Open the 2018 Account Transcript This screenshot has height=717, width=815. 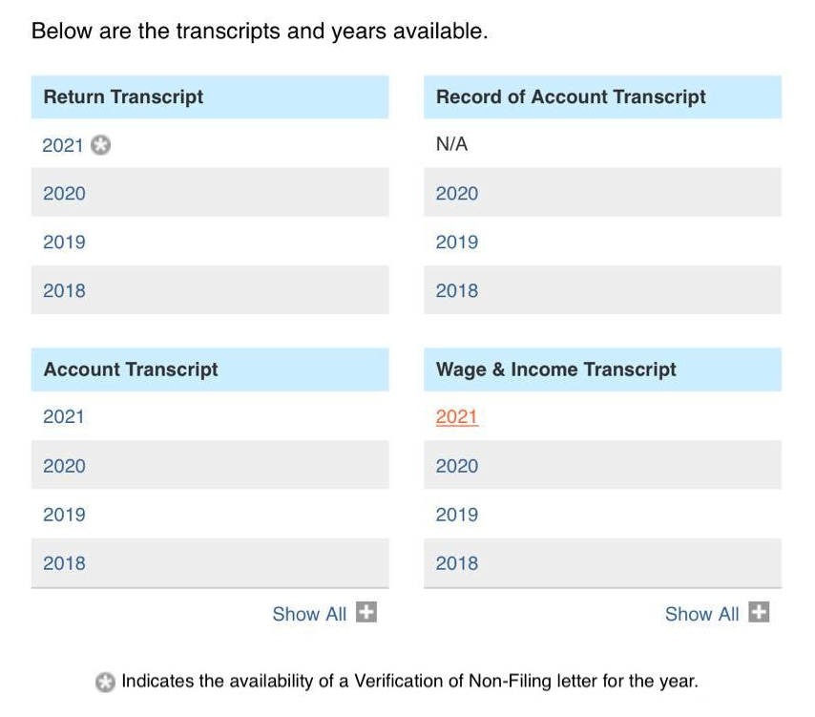pyautogui.click(x=64, y=563)
